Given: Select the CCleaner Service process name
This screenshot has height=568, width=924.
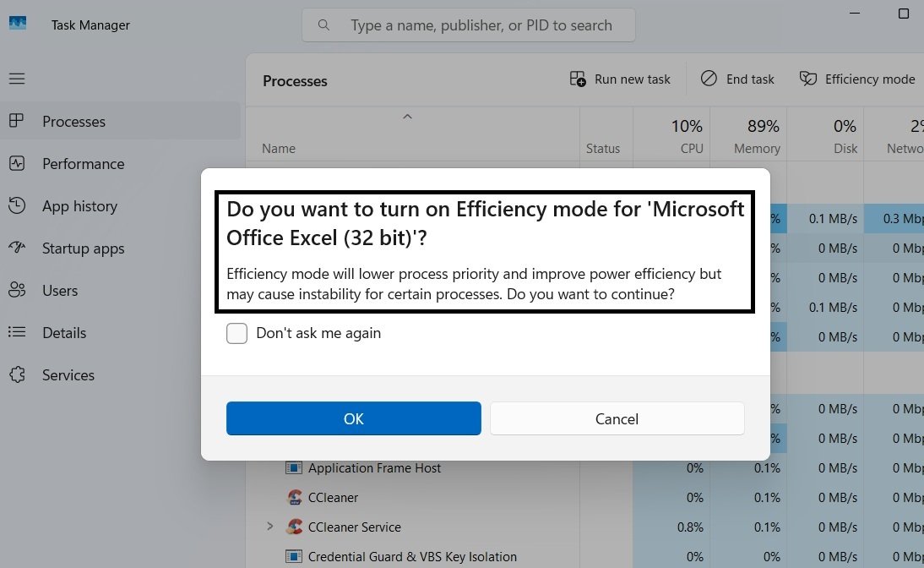Looking at the screenshot, I should [x=354, y=527].
